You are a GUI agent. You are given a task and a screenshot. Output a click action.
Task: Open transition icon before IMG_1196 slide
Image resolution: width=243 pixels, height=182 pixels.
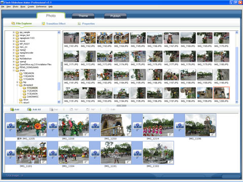pos(180,125)
